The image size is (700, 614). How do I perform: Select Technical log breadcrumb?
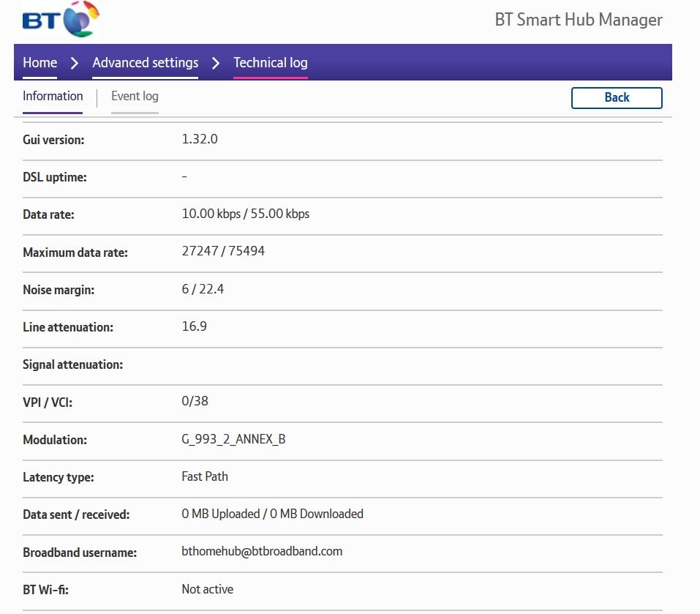pos(271,63)
